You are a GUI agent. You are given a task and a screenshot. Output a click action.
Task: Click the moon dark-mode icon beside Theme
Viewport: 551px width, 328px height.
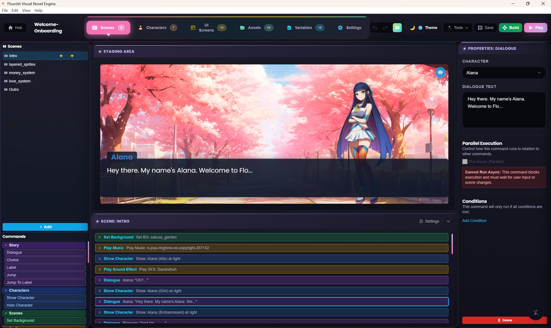click(412, 28)
